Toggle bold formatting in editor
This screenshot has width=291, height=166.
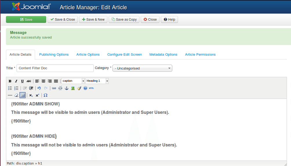[x=10, y=81]
